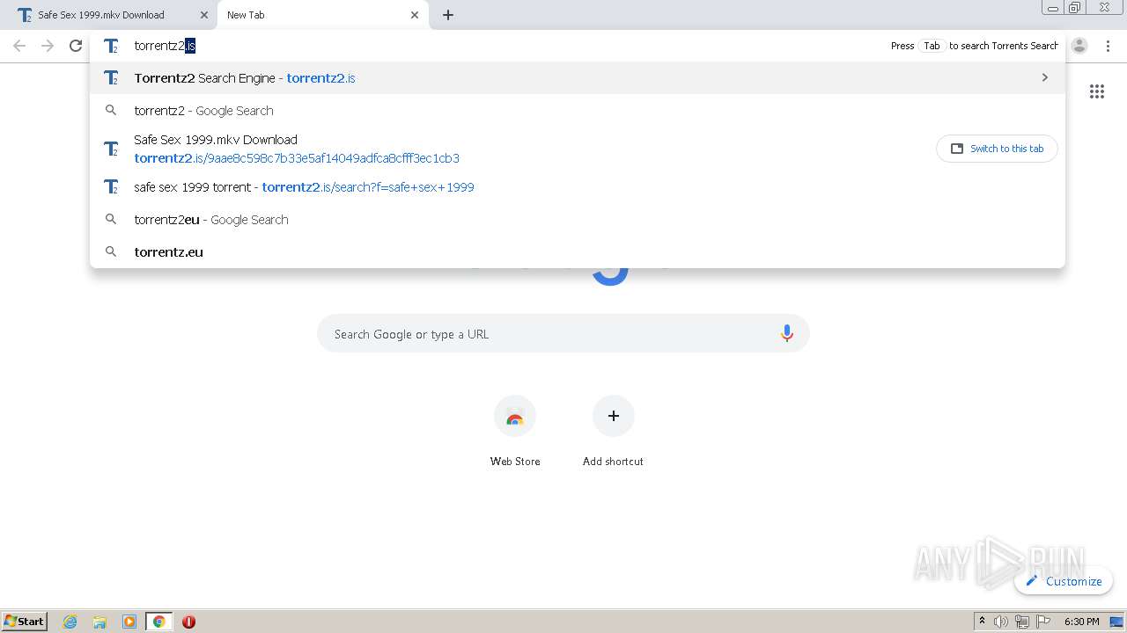Pick the safe sex 1999 torrent suggestion
Image resolution: width=1127 pixels, height=633 pixels.
click(578, 187)
